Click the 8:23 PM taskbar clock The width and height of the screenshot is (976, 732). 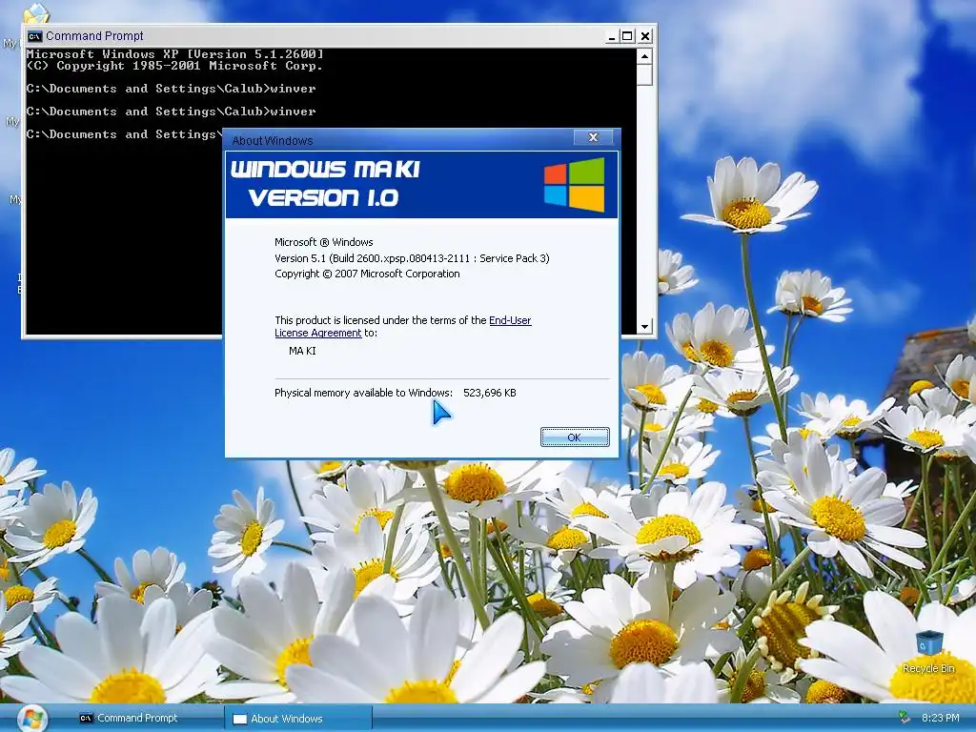point(940,718)
